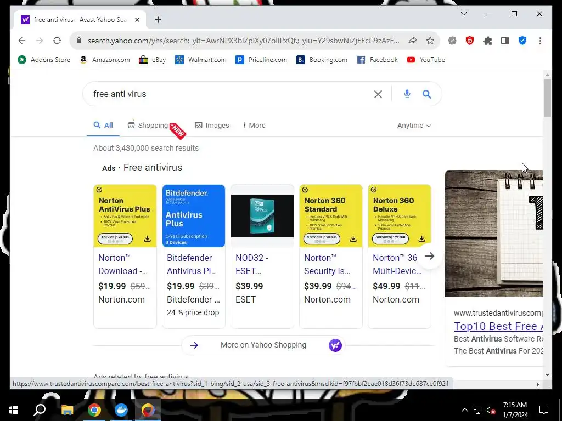This screenshot has width=562, height=421.
Task: Open Google Chrome from the taskbar
Action: 94,410
